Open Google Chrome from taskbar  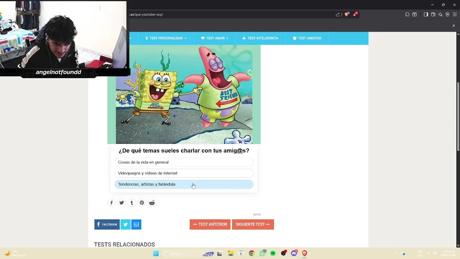coord(252,254)
